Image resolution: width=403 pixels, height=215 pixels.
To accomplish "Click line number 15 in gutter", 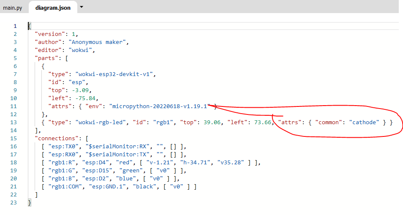I will pyautogui.click(x=14, y=138).
